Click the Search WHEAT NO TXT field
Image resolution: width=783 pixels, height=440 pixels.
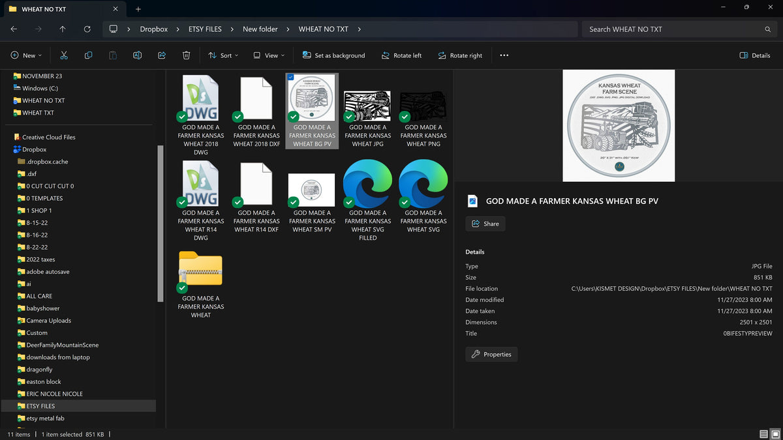(679, 29)
